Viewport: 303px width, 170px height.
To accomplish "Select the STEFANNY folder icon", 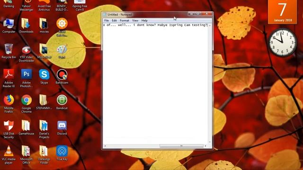I will [x=44, y=102].
